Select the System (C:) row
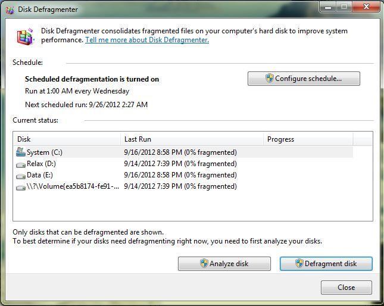Image resolution: width=384 pixels, height=306 pixels. pyautogui.click(x=183, y=152)
